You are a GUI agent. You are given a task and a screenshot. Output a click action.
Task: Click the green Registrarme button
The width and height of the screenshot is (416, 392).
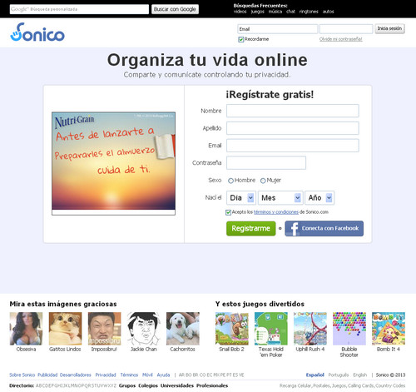click(251, 229)
